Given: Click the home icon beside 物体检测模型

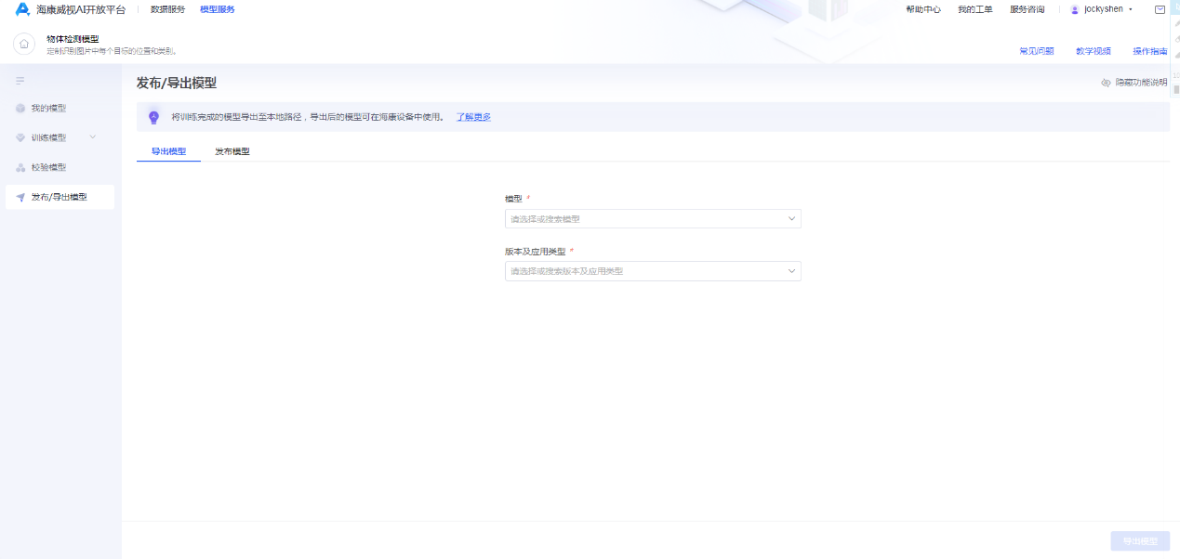Looking at the screenshot, I should [x=24, y=44].
